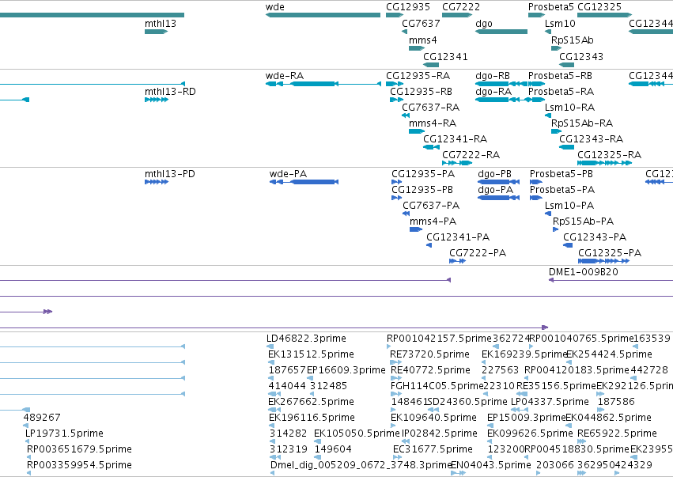The height and width of the screenshot is (477, 673).
Task: Click the CG12341 gene label
Action: click(445, 57)
